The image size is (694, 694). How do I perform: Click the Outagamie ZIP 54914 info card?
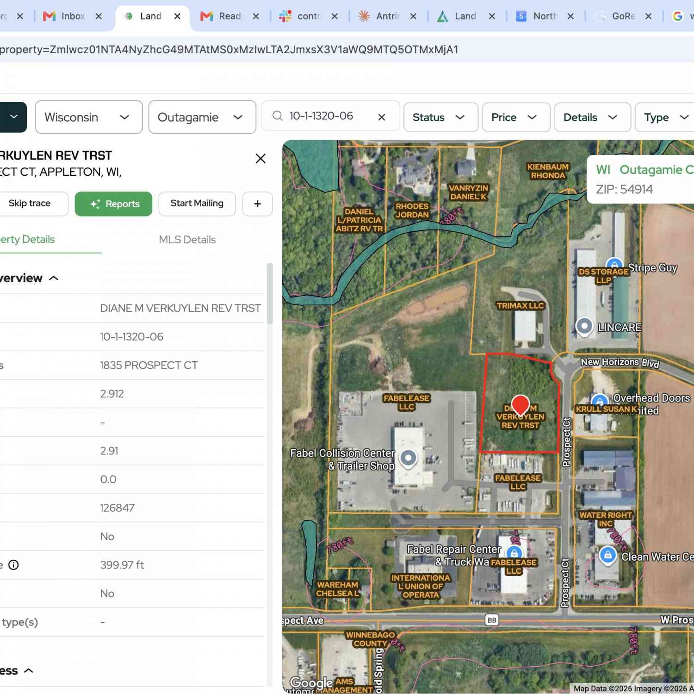click(641, 180)
